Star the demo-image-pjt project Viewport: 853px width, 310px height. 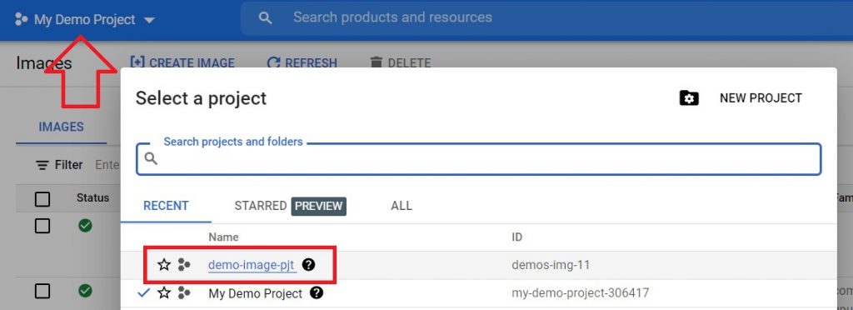164,265
